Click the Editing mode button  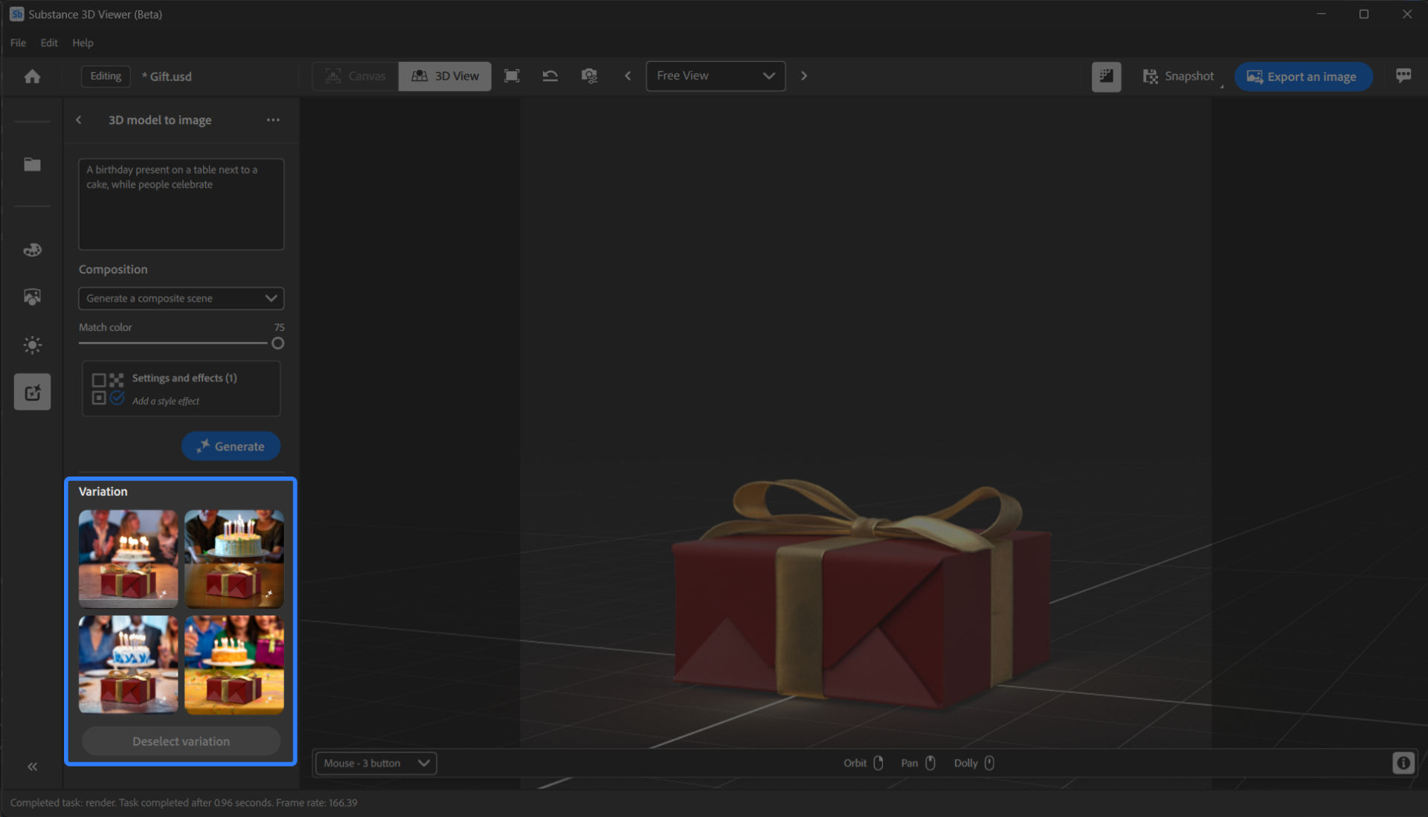[106, 77]
